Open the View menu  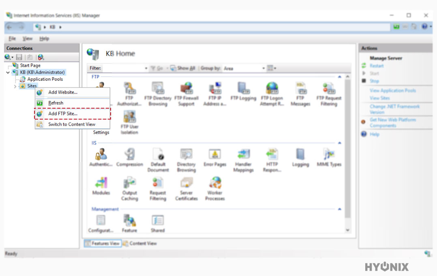[27, 39]
